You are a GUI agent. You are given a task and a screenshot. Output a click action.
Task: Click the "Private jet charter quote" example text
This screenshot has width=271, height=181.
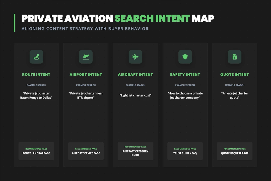tap(235, 95)
